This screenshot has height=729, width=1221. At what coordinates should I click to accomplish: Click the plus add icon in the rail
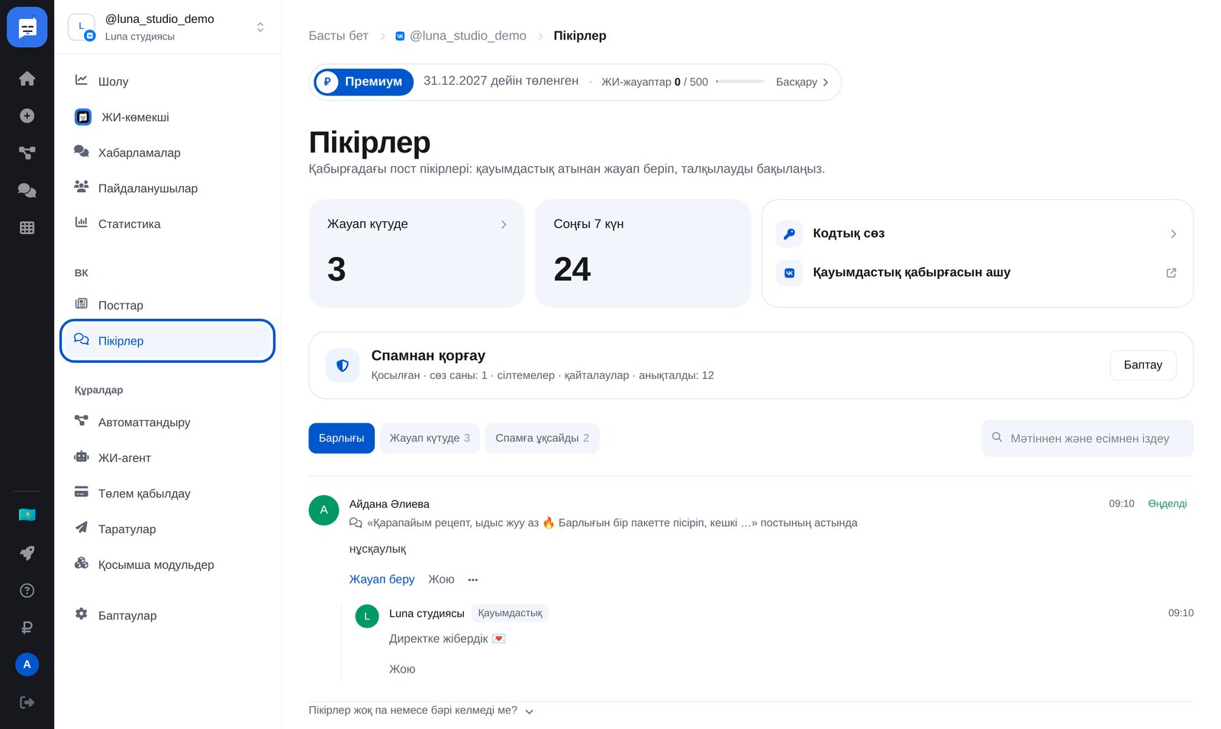point(27,116)
